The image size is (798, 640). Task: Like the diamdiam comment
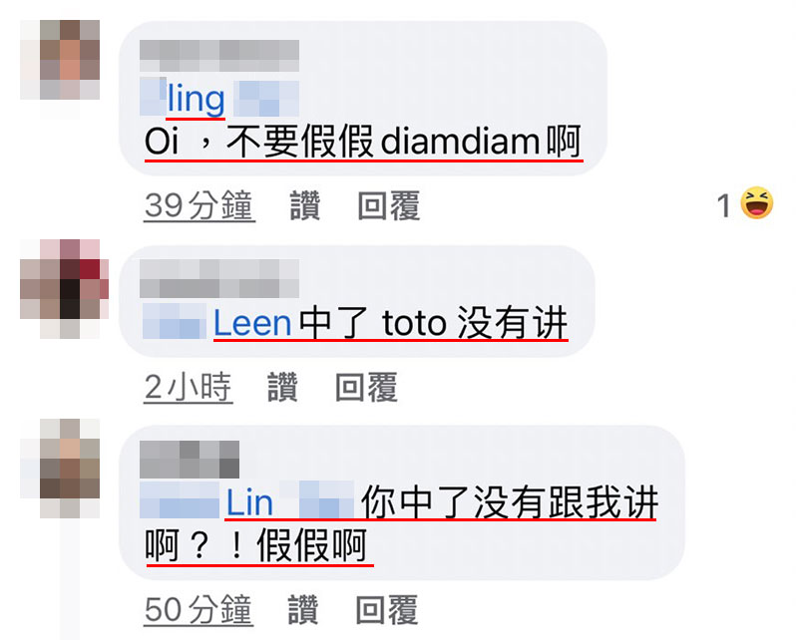pos(305,205)
